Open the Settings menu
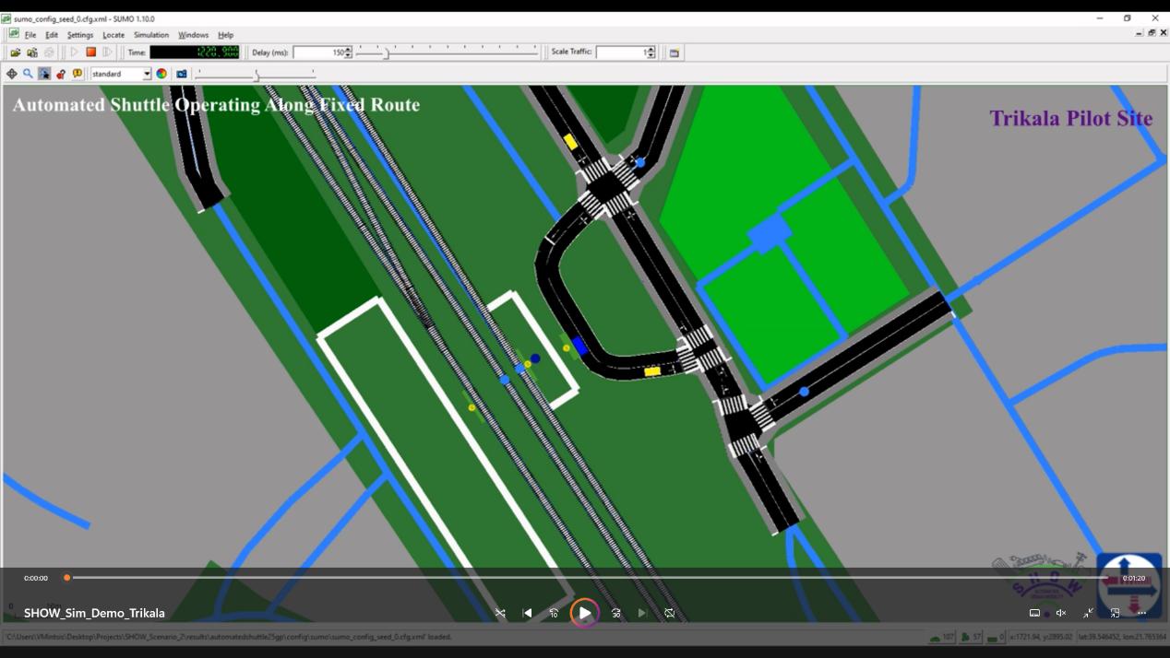1170x658 pixels. pos(80,35)
